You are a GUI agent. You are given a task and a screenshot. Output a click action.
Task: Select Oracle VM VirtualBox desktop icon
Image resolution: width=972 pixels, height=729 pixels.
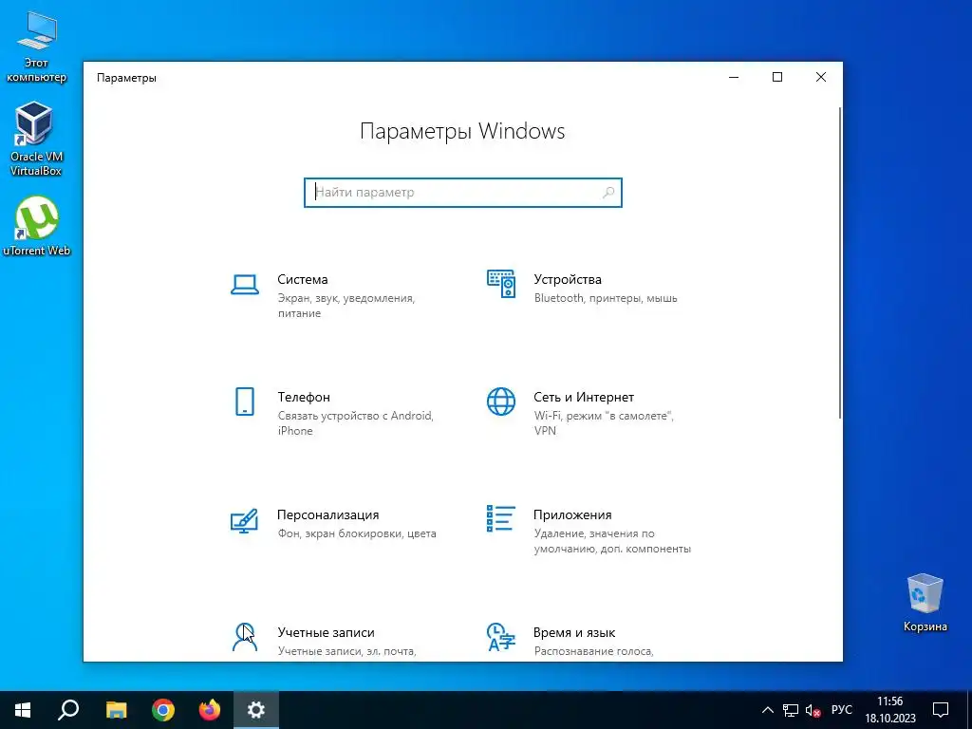pos(36,140)
